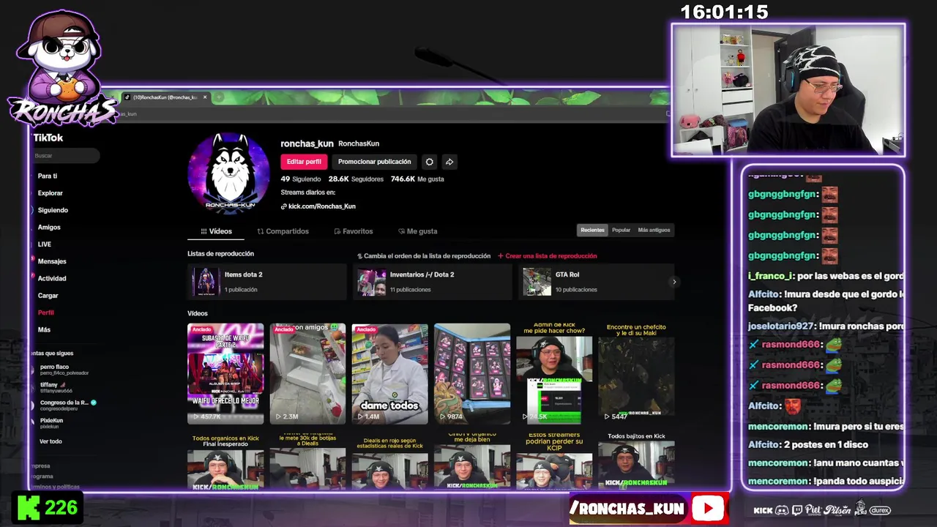The height and width of the screenshot is (527, 937).
Task: Close the RonchasKun browser tab
Action: [x=205, y=97]
